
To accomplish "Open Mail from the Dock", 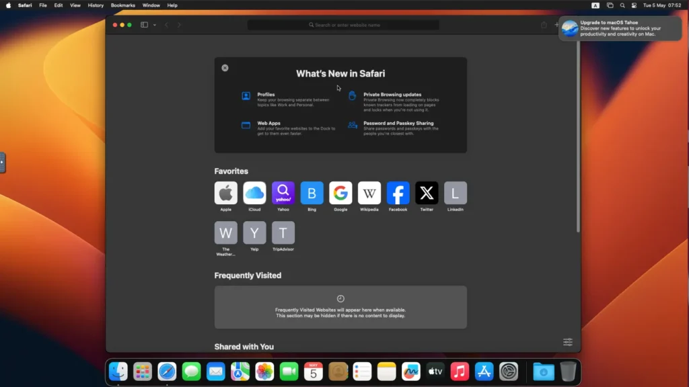I will [x=216, y=372].
